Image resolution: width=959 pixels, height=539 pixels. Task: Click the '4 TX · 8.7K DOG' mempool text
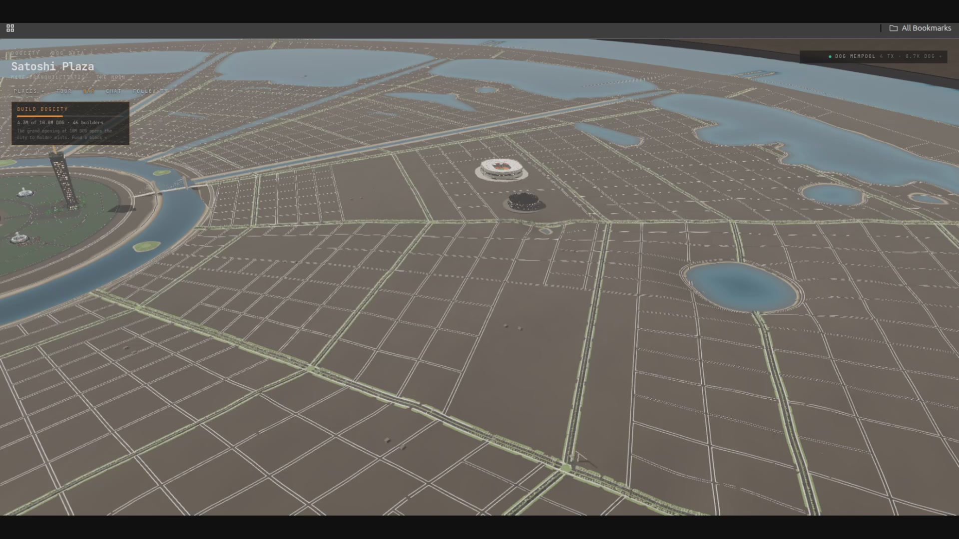pos(908,56)
